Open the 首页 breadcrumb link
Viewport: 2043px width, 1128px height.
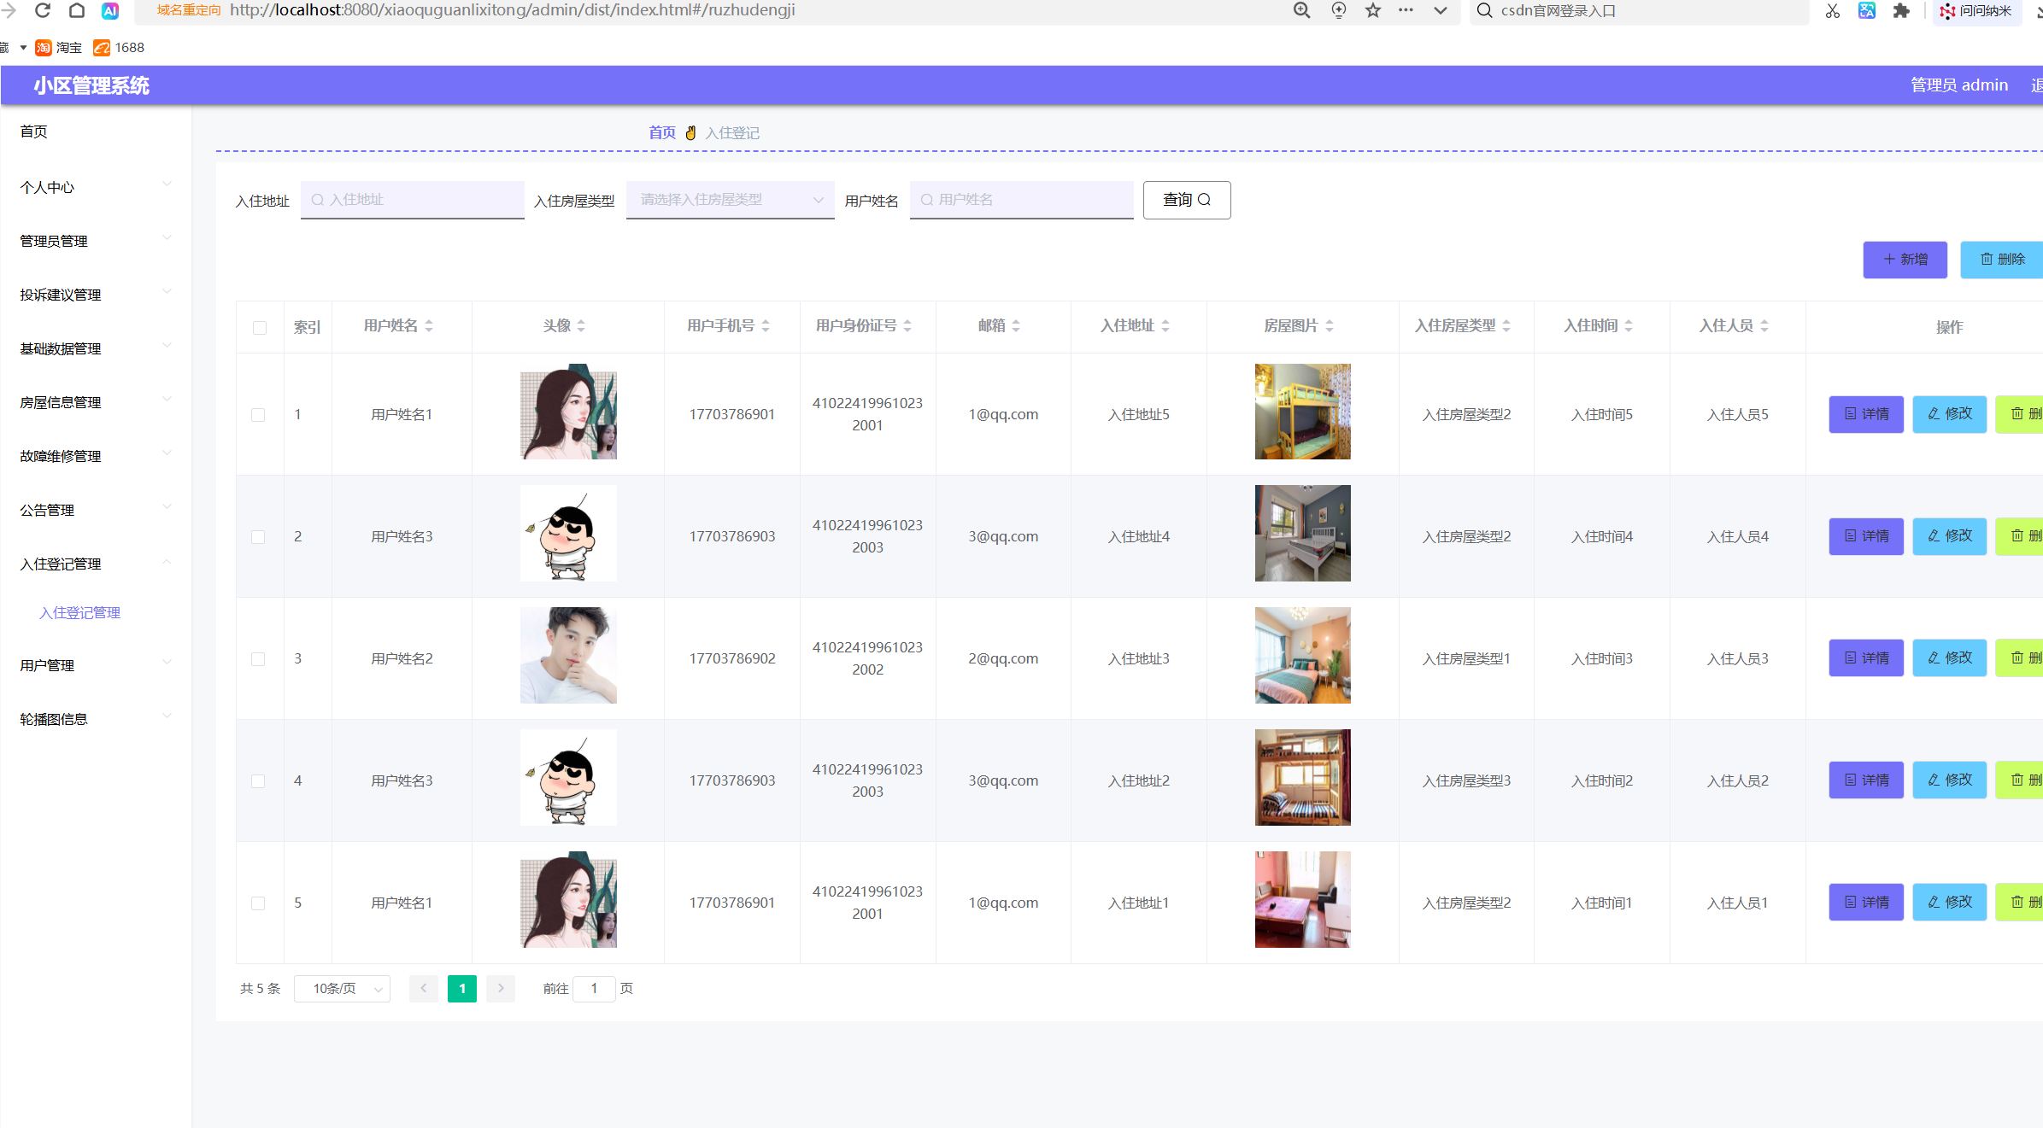coord(661,132)
